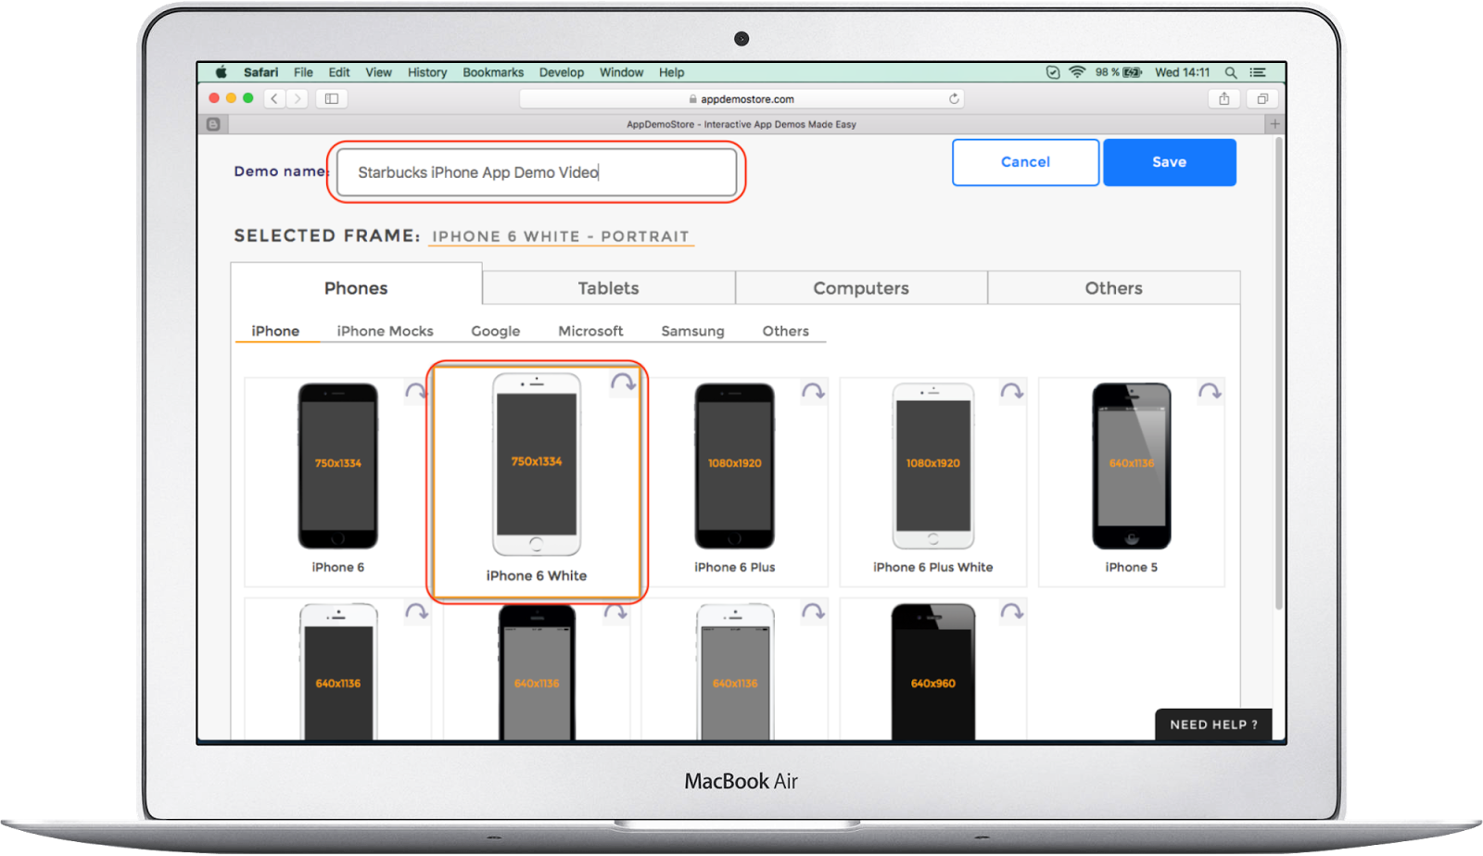1483x856 pixels.
Task: Open the View menu
Action: (378, 72)
